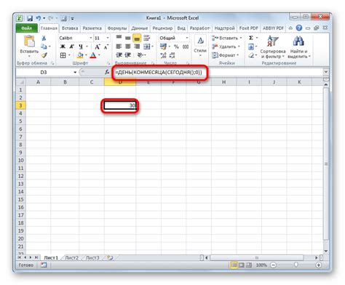Click the Find and Select binoculars icon

[x=298, y=41]
